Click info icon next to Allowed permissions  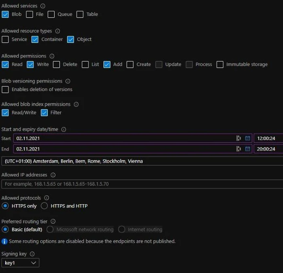(x=52, y=56)
